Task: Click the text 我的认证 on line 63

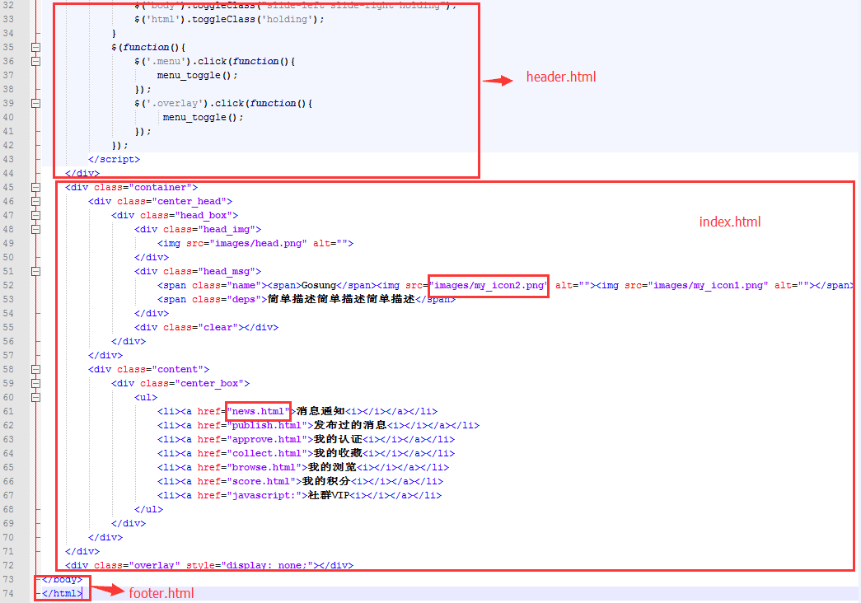Action: pyautogui.click(x=338, y=439)
